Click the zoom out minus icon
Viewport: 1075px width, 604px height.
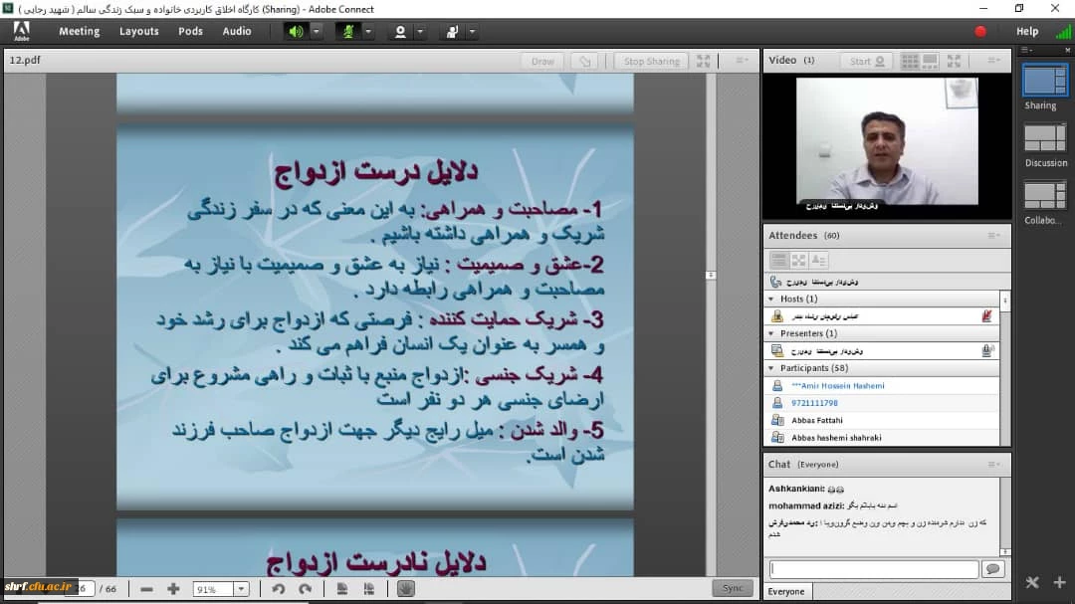coord(146,589)
